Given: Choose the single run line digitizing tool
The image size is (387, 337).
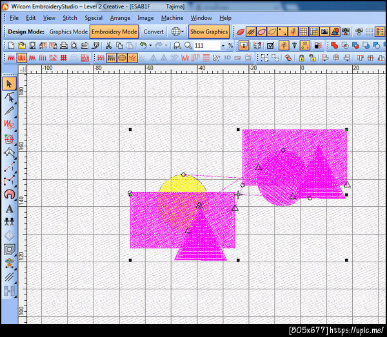Looking at the screenshot, I should (10, 167).
